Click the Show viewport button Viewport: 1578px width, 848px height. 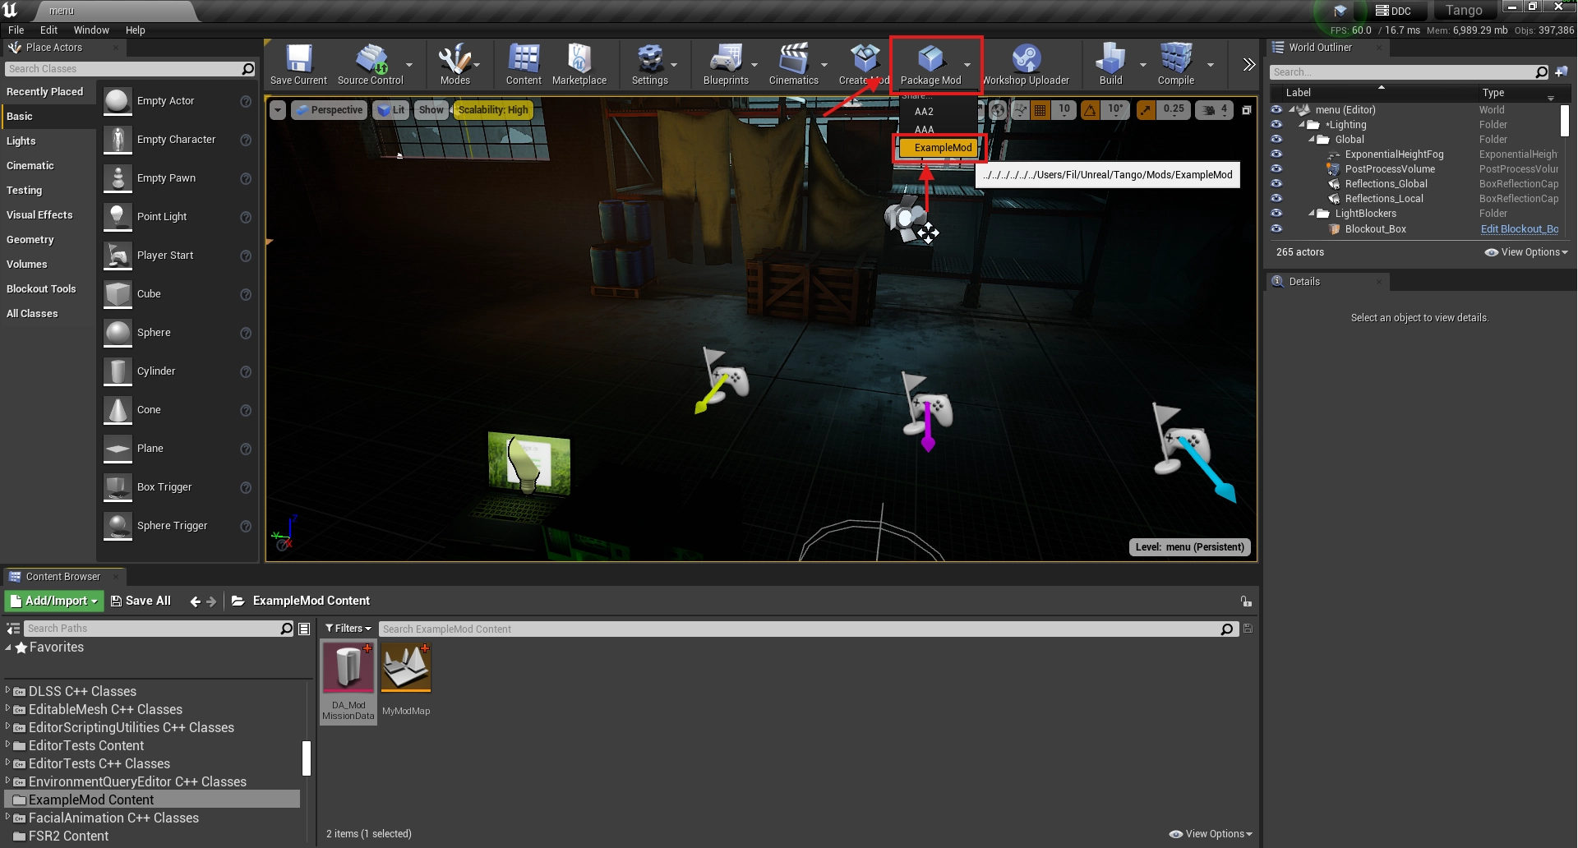point(431,110)
